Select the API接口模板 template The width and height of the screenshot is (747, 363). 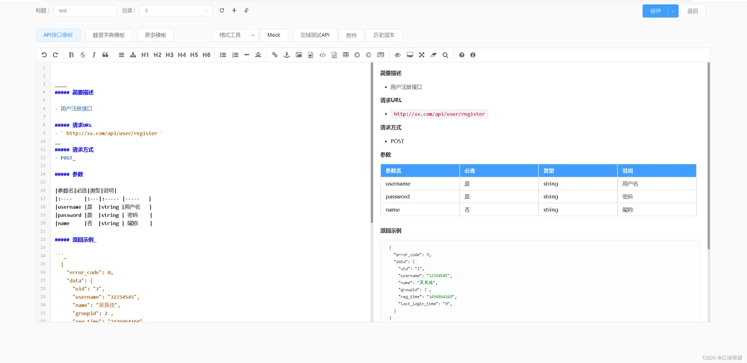tap(58, 35)
